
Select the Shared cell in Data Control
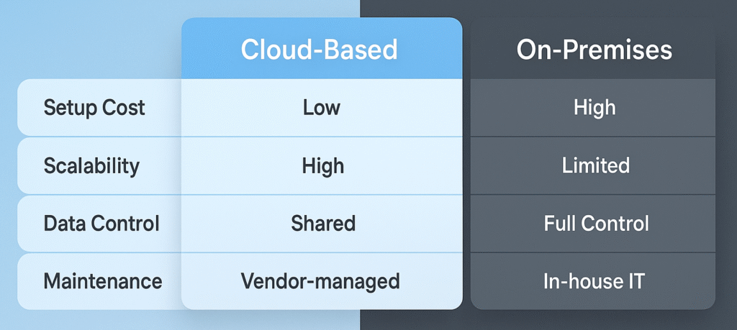click(x=322, y=224)
